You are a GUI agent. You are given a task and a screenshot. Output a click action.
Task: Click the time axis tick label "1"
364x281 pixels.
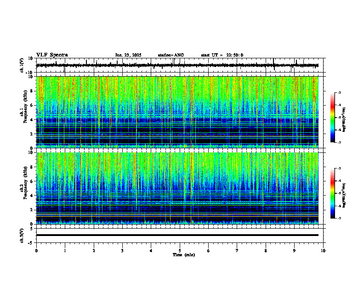(x=65, y=251)
